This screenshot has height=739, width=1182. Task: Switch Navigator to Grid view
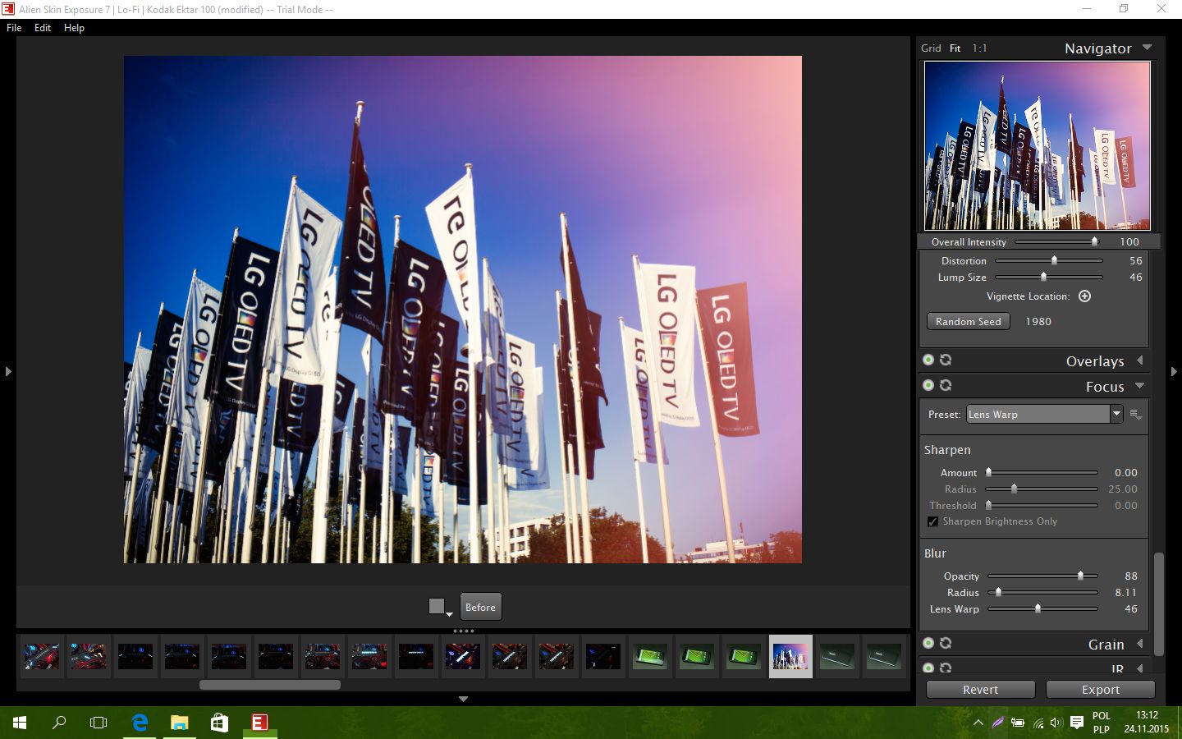click(x=931, y=48)
